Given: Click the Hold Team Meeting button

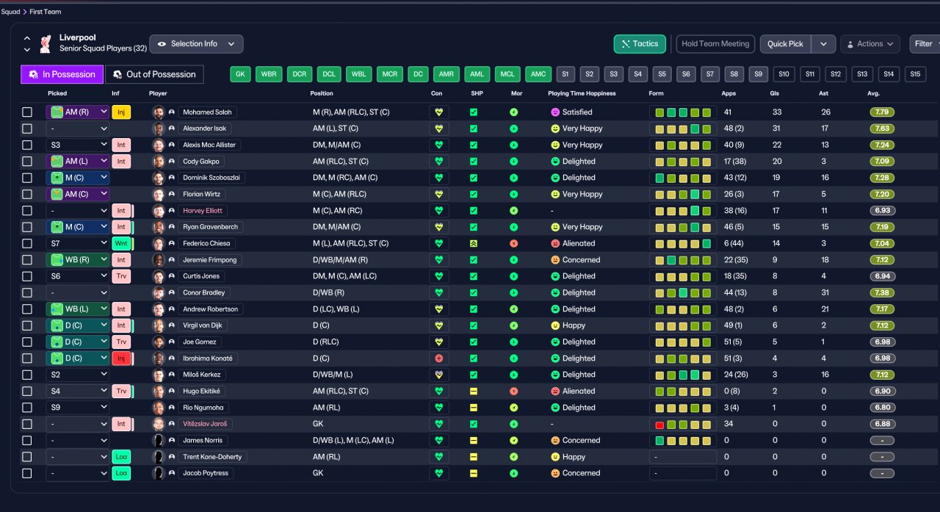Looking at the screenshot, I should coord(715,44).
